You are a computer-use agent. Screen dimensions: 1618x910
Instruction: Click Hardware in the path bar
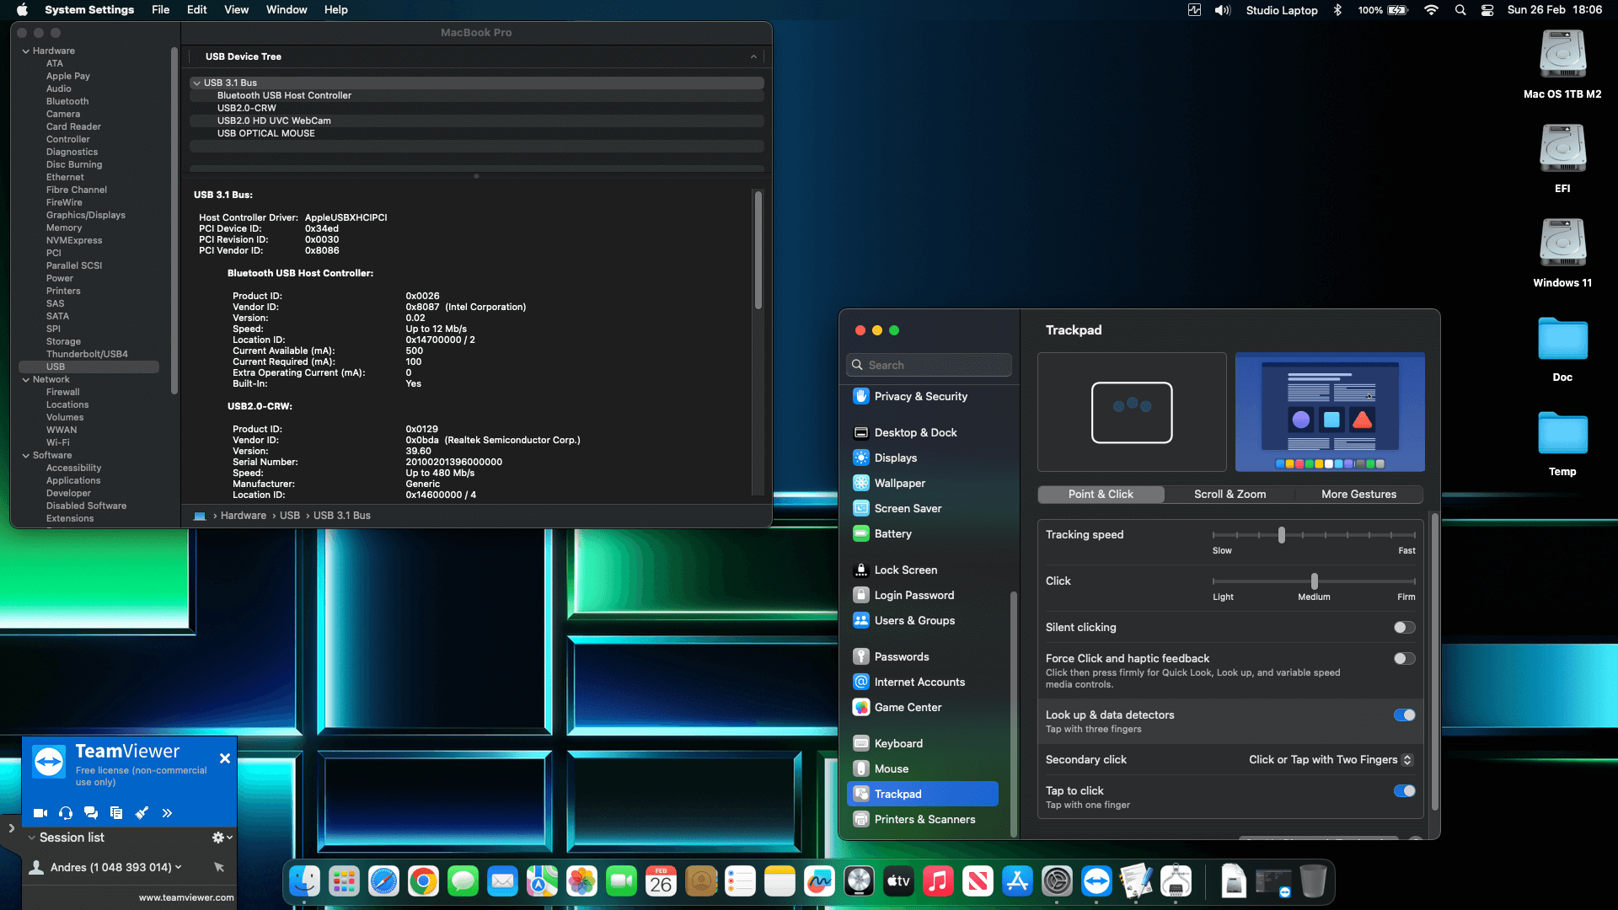click(243, 516)
